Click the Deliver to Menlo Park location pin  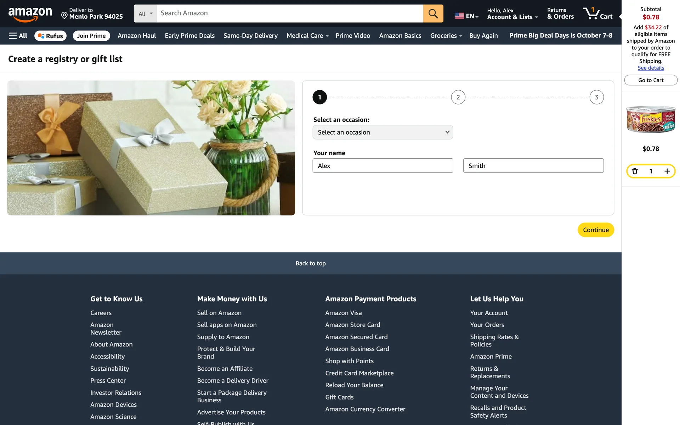(x=64, y=15)
